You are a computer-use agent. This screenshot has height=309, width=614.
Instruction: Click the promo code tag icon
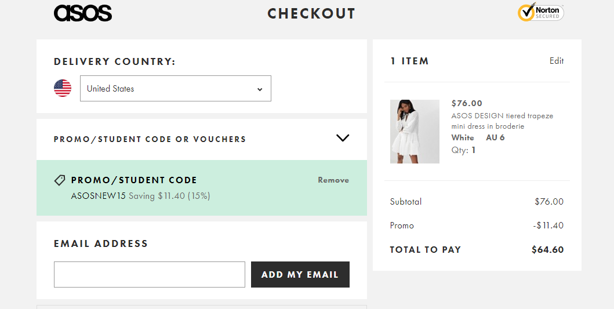60,180
